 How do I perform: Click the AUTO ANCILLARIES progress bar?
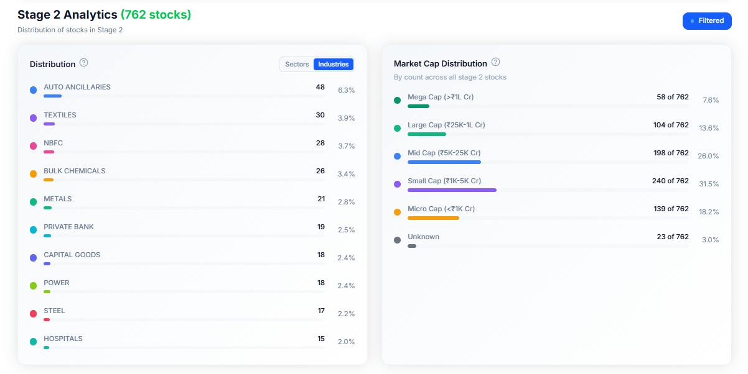tap(184, 96)
